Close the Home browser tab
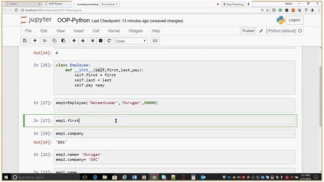324x182 pixels. click(x=39, y=4)
